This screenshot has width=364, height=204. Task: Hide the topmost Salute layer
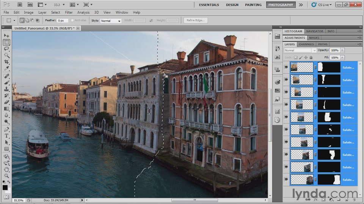tap(286, 67)
